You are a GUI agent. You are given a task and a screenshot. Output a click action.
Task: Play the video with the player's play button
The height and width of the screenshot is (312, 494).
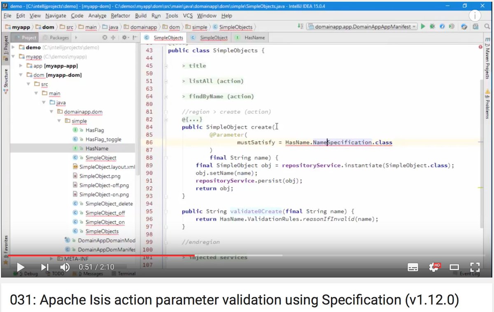pos(21,267)
